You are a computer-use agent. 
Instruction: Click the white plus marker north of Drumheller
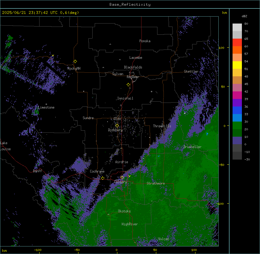185,113
